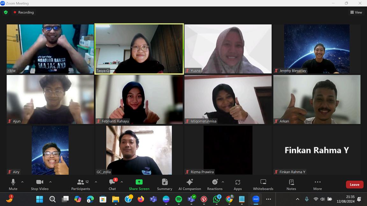Open the More options menu

pos(317,184)
